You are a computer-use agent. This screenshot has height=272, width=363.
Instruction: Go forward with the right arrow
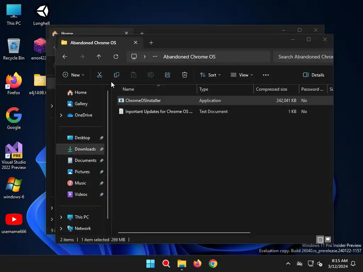point(82,57)
